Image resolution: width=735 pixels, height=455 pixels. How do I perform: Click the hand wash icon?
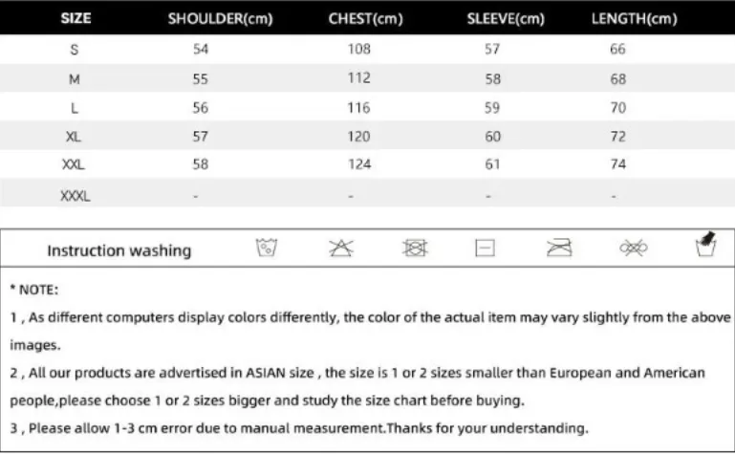click(706, 244)
